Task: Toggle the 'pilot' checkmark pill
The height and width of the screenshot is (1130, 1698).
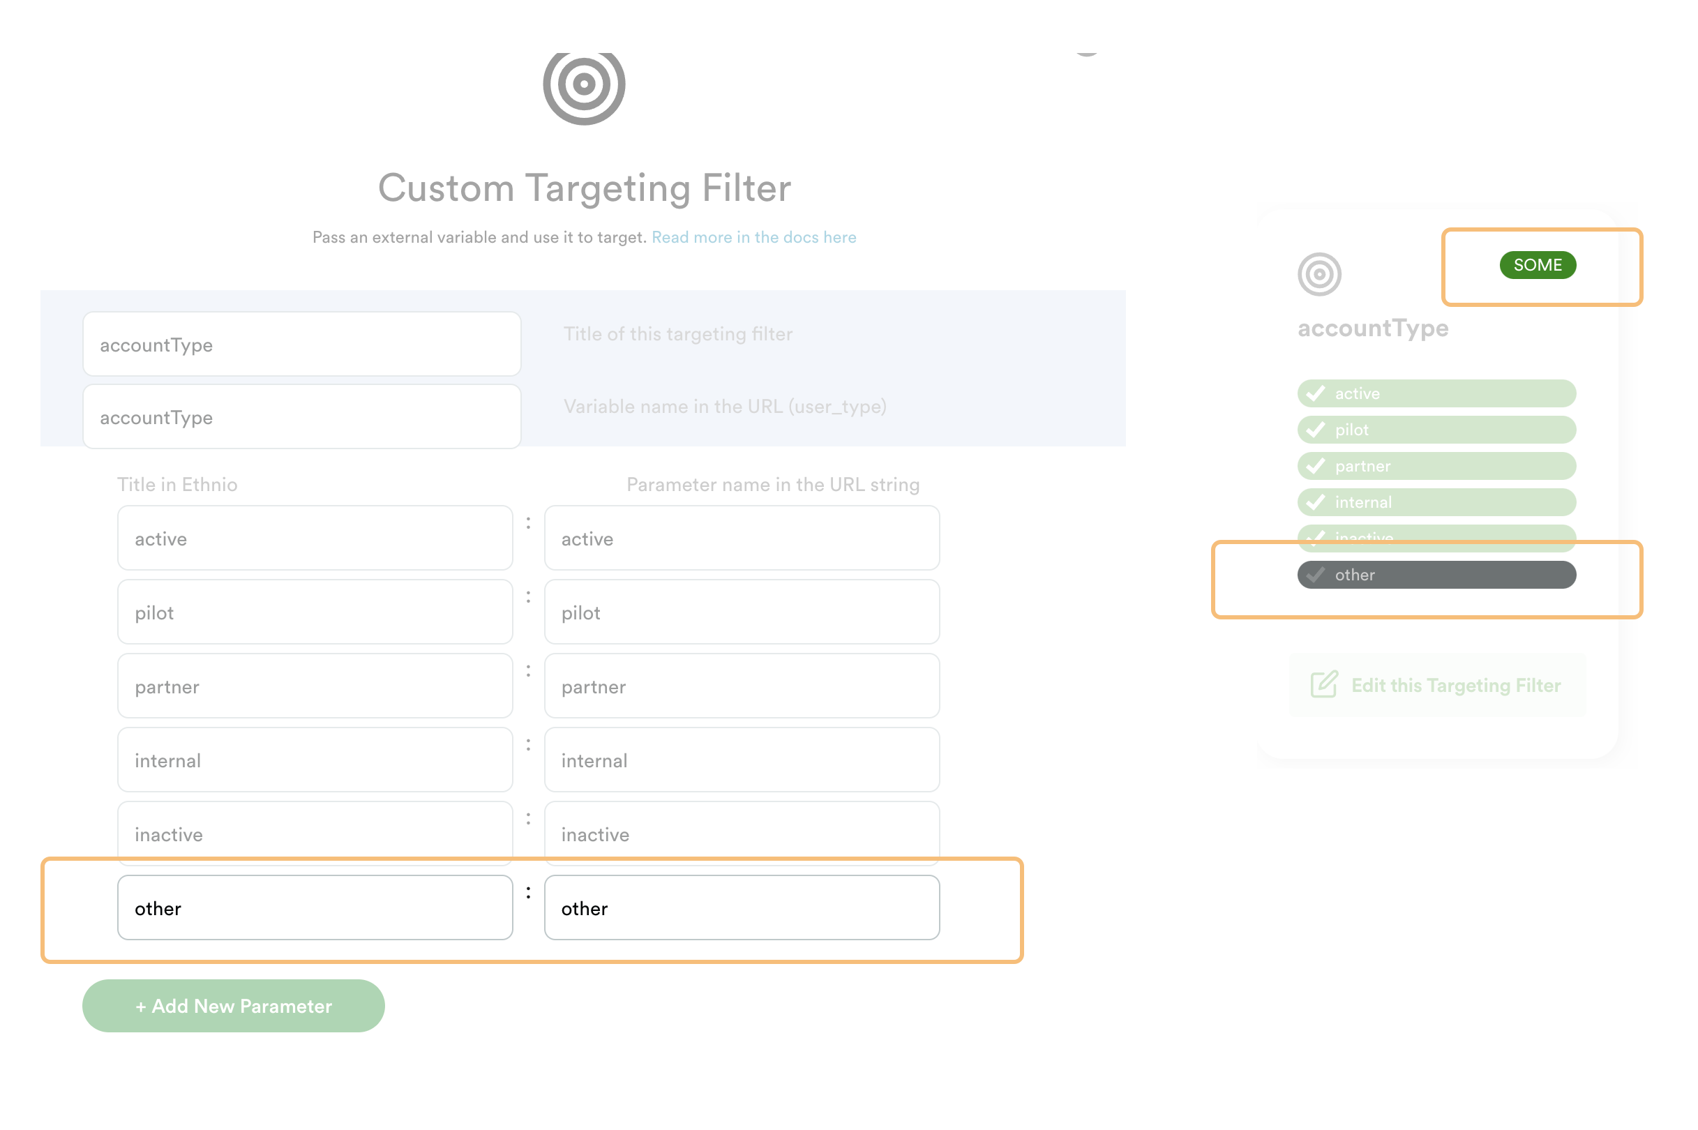Action: (x=1436, y=430)
